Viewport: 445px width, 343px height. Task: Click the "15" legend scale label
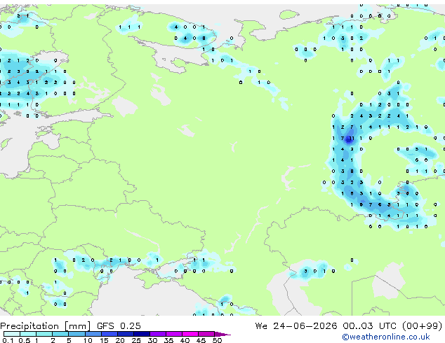click(104, 340)
